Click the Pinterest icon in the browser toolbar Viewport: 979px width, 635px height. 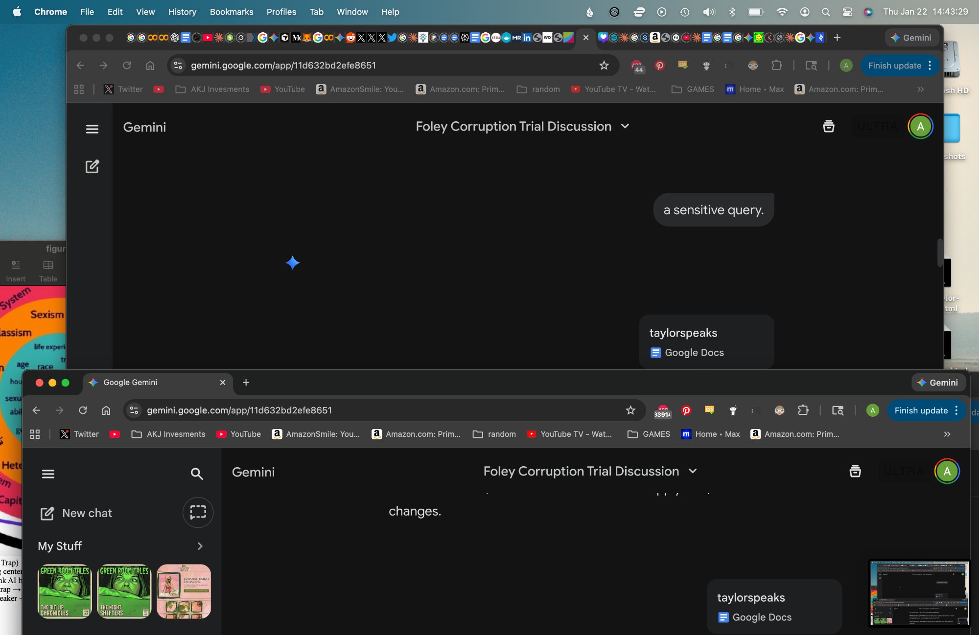(x=686, y=410)
